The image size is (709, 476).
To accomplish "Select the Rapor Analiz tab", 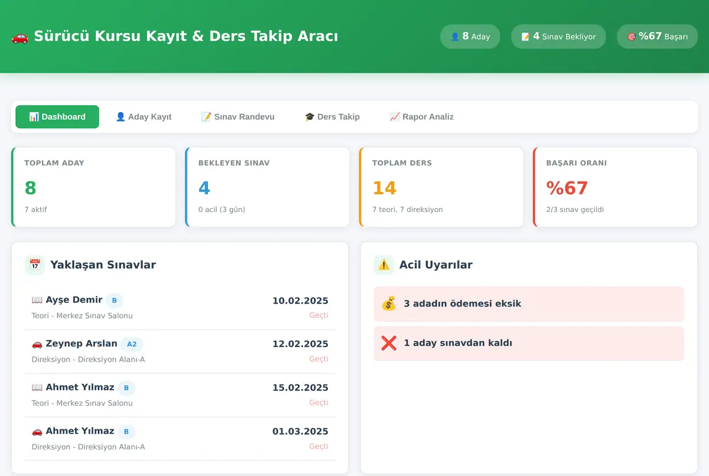I will click(422, 117).
